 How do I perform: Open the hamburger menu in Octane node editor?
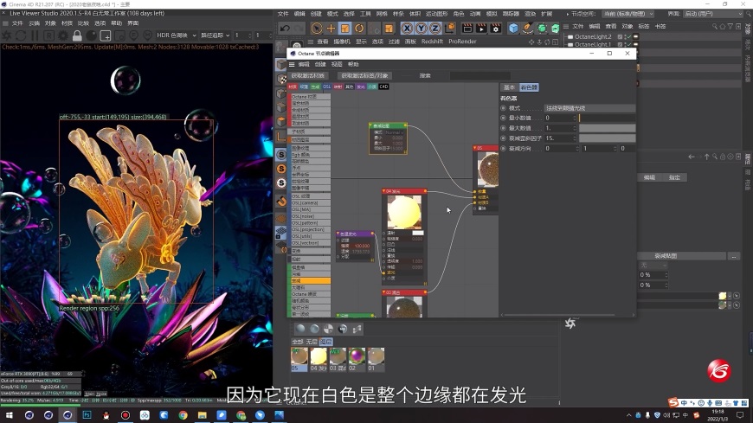coord(293,64)
